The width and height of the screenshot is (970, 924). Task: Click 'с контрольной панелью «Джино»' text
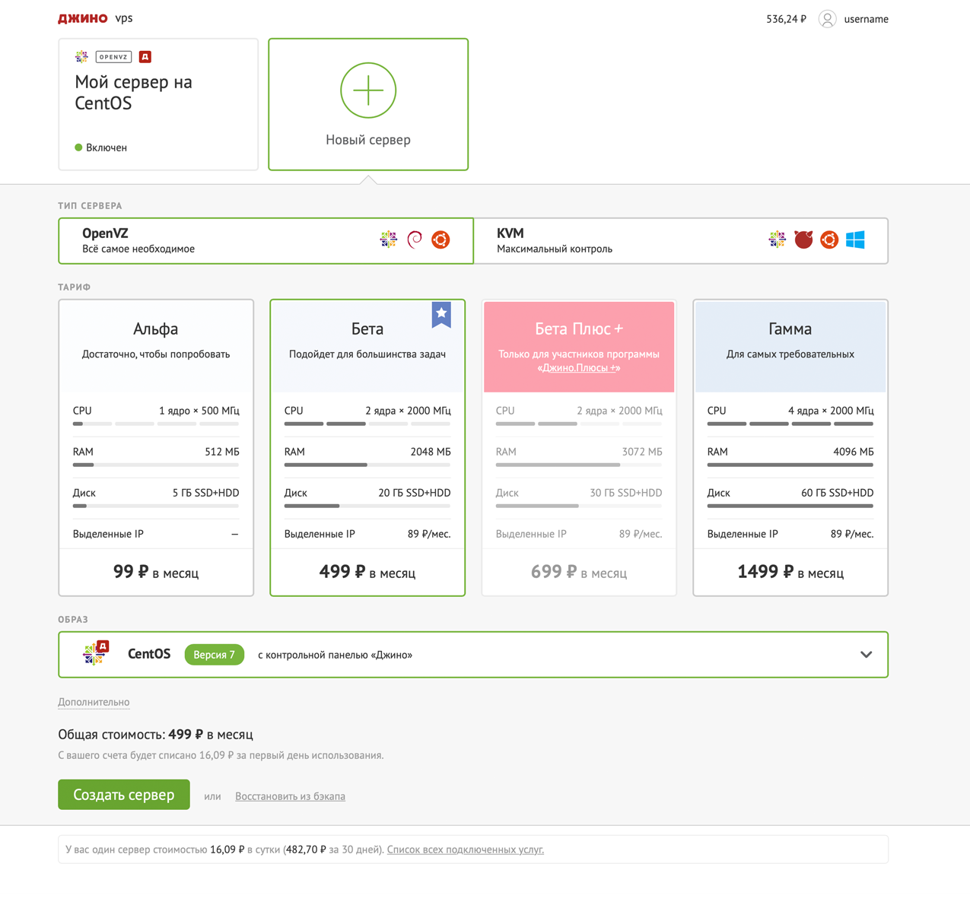pos(335,655)
